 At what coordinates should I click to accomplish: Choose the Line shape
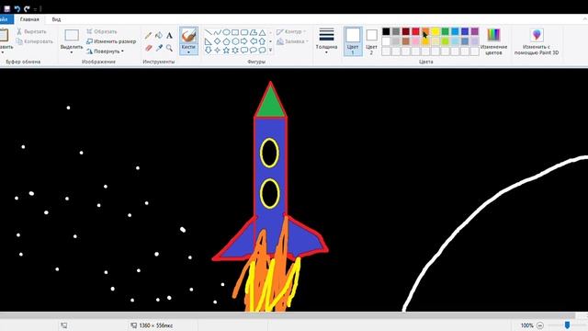click(209, 33)
